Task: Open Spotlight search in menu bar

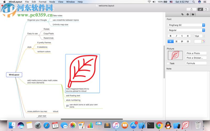Action: [193, 2]
